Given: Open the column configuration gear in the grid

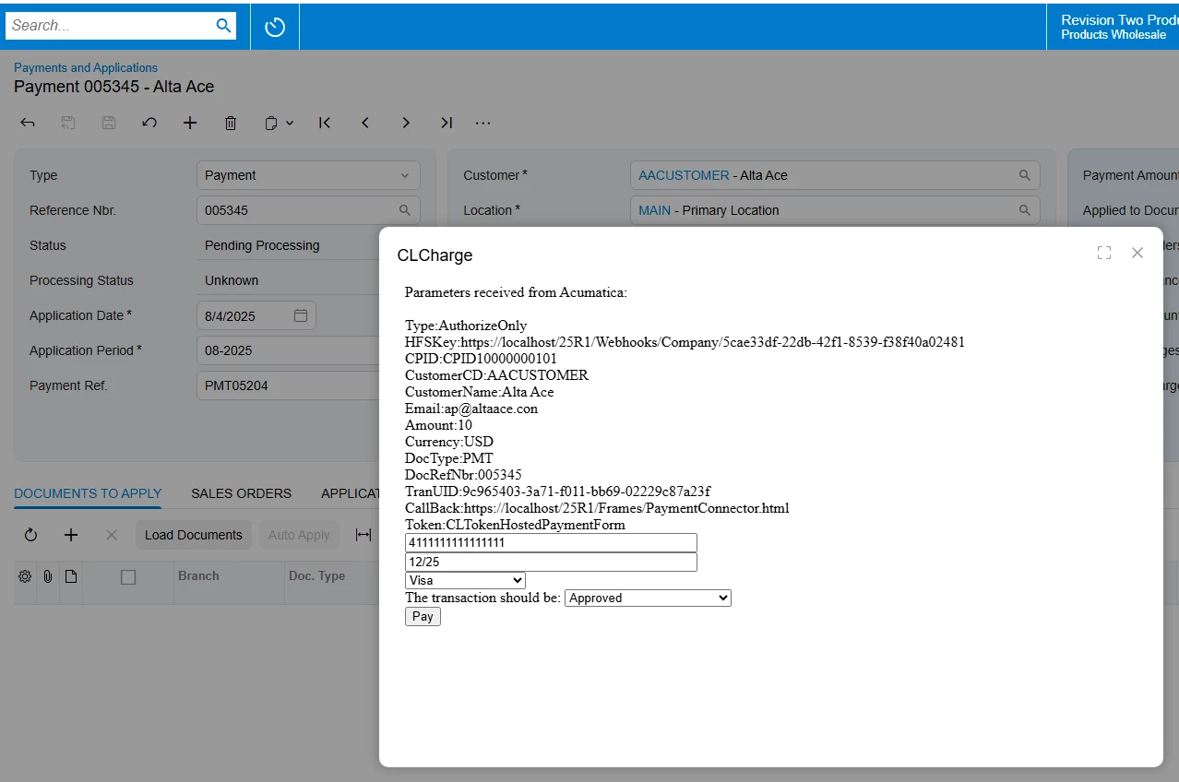Looking at the screenshot, I should coord(24,575).
